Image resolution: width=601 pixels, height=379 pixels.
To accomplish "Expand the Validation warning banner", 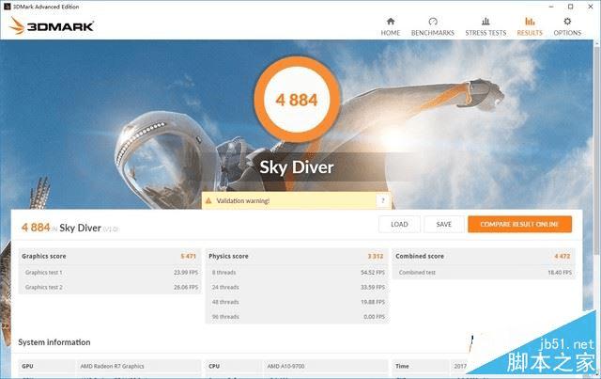I will coord(297,201).
